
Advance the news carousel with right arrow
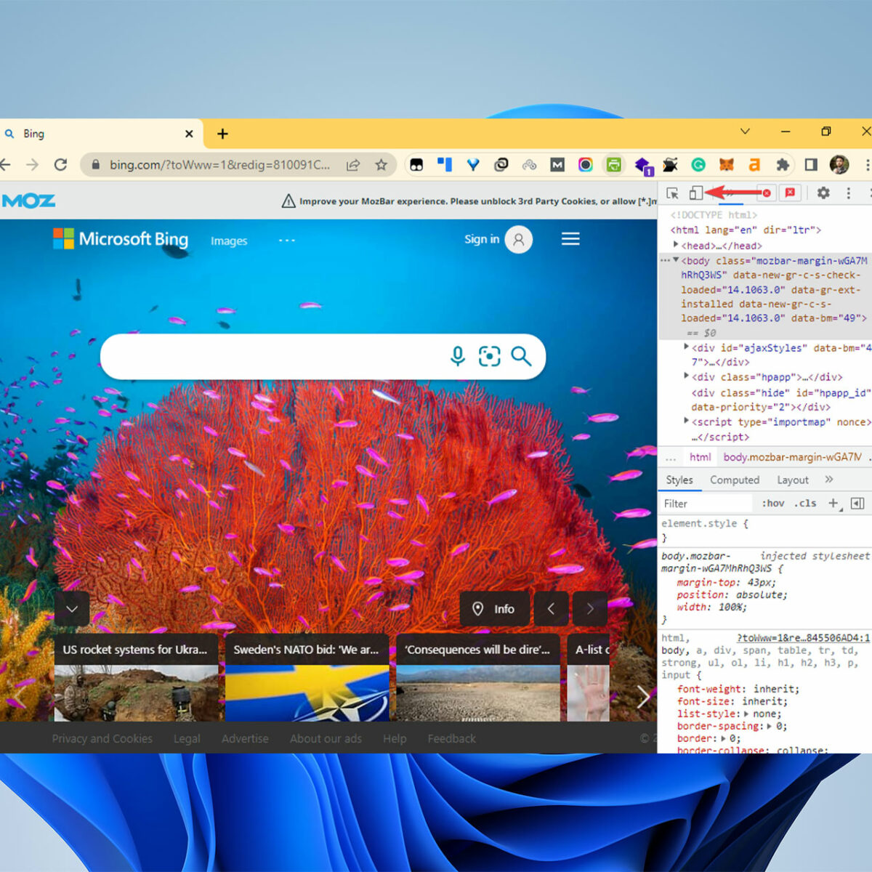tap(643, 697)
